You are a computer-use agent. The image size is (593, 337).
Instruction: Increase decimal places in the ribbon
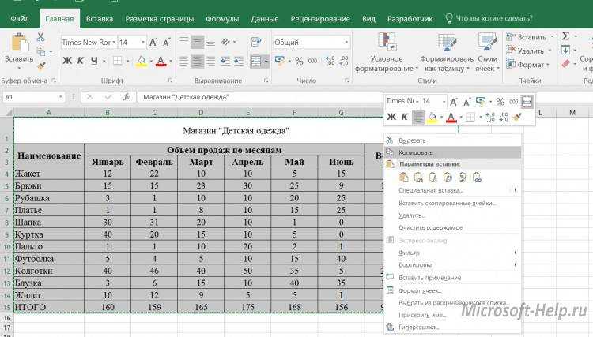tap(330, 61)
